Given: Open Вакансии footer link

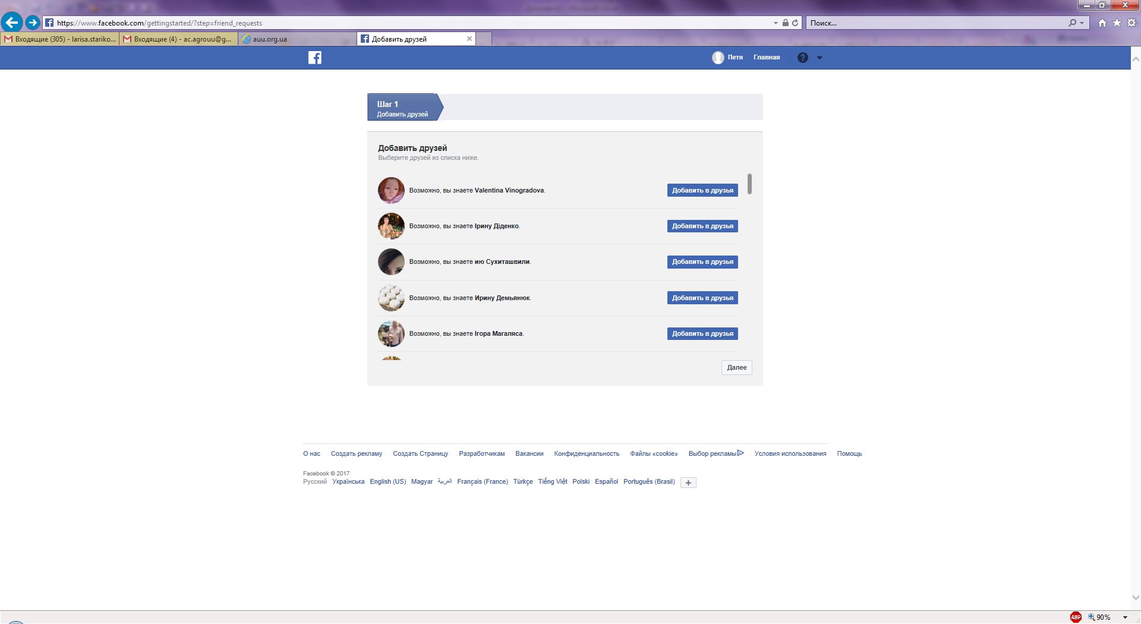Looking at the screenshot, I should (x=529, y=453).
